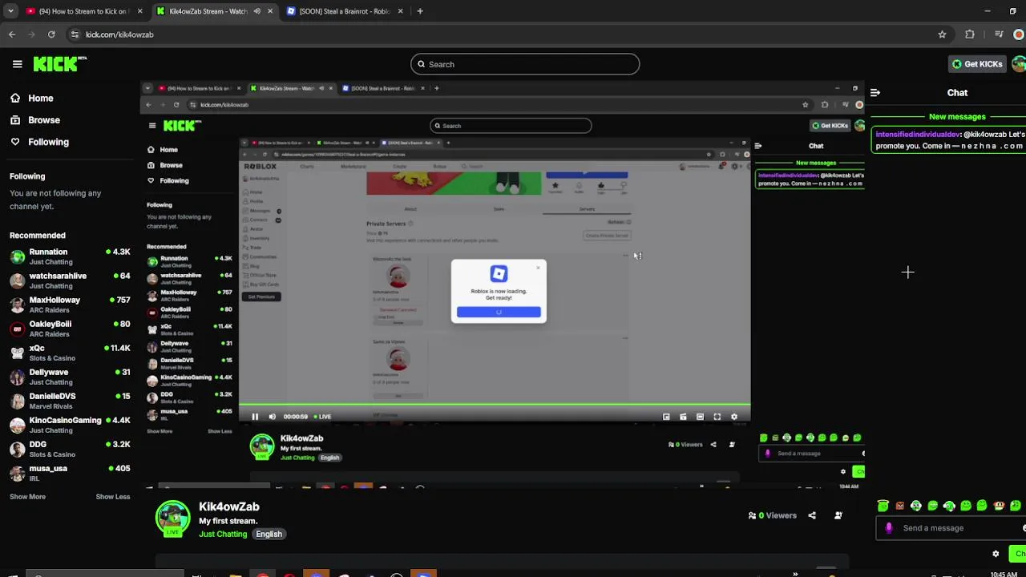Expand the main Recommended list with Show More
The width and height of the screenshot is (1026, 577).
27,497
